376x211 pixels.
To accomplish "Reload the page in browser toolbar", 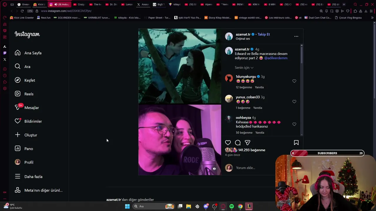I will click(x=22, y=11).
